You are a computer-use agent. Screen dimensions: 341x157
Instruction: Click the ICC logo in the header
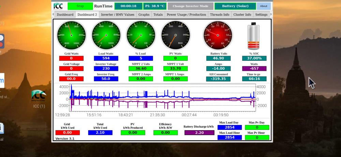point(58,6)
